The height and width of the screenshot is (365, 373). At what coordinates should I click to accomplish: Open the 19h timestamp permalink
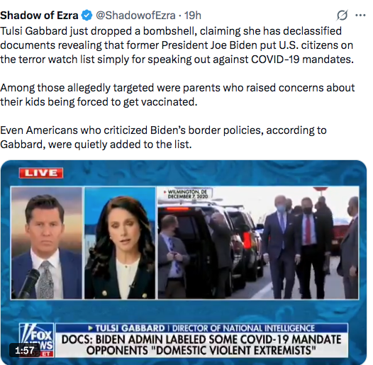click(193, 16)
